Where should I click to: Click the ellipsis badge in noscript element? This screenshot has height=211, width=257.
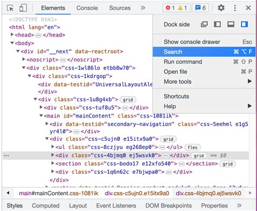63,60
